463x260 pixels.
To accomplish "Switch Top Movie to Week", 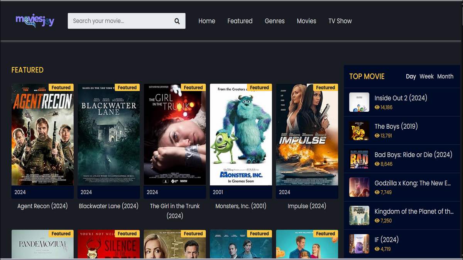I will pyautogui.click(x=426, y=76).
